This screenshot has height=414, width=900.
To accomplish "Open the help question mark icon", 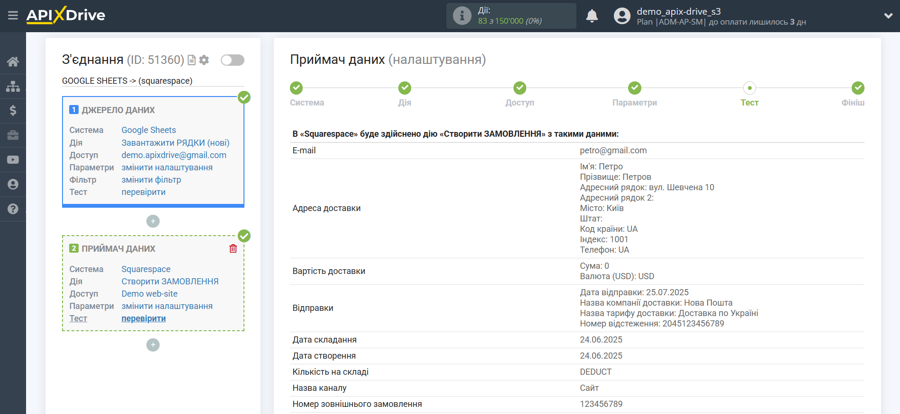I will tap(13, 209).
